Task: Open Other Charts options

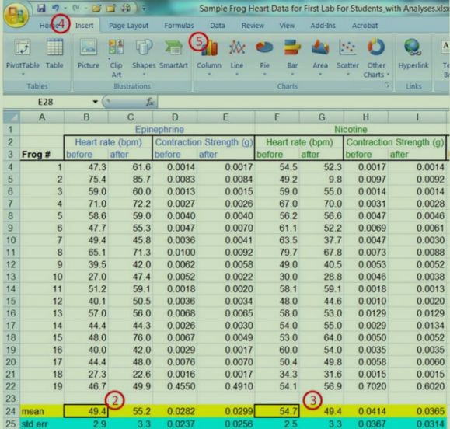Action: click(x=376, y=58)
